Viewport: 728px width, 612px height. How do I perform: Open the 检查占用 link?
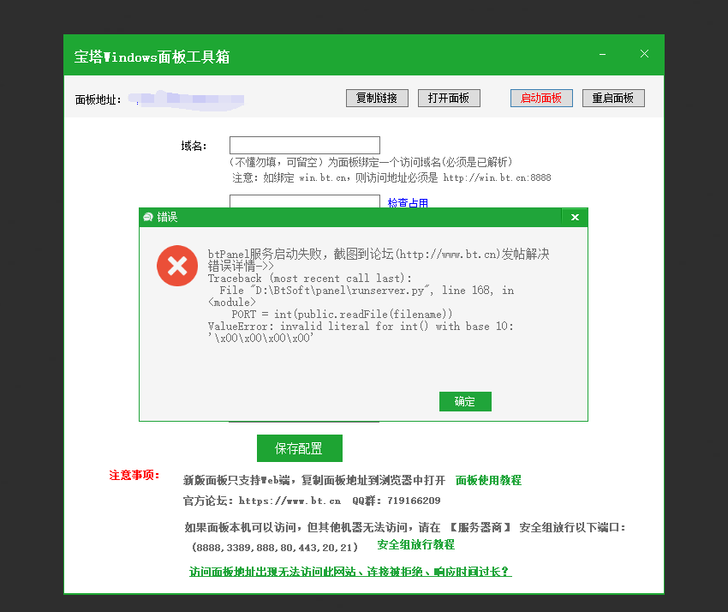[x=408, y=202]
